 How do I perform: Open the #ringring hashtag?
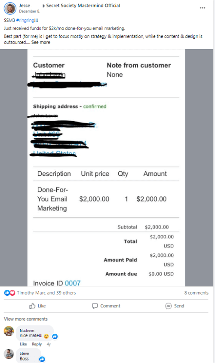click(x=25, y=20)
